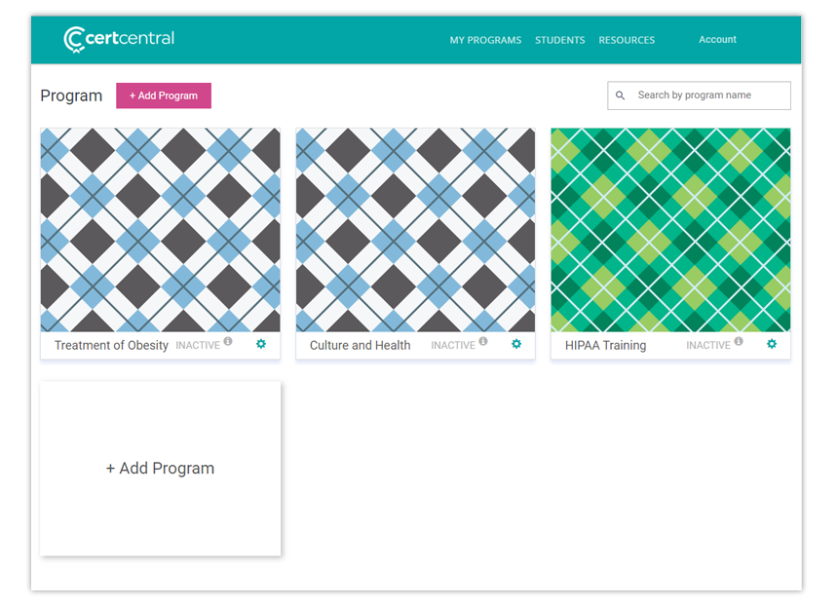This screenshot has width=838, height=608.
Task: Focus the Search by program name field
Action: point(708,95)
